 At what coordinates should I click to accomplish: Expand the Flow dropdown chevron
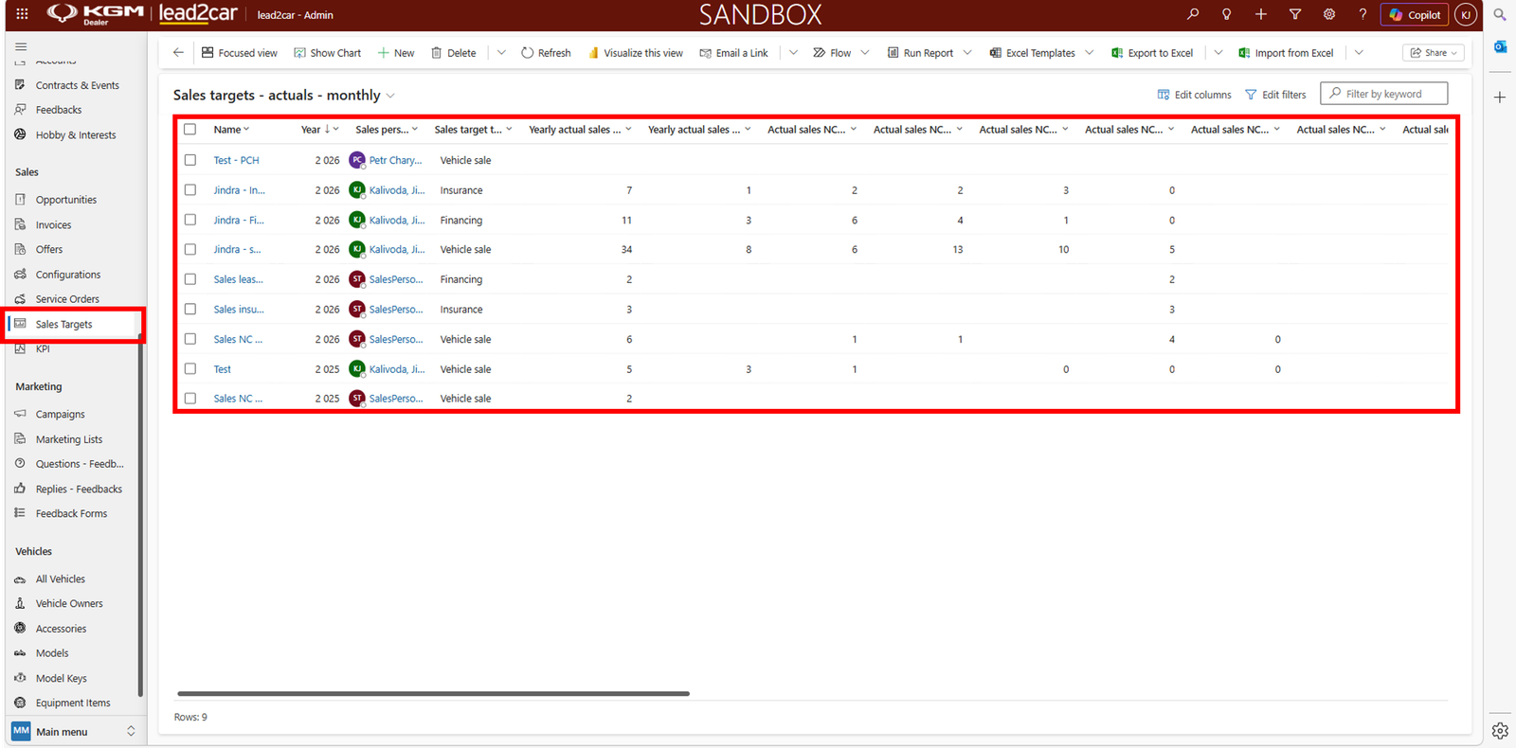pyautogui.click(x=865, y=53)
